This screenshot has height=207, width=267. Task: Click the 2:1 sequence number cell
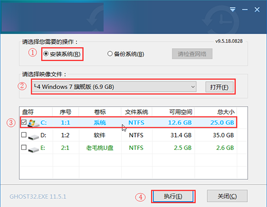[65, 148]
